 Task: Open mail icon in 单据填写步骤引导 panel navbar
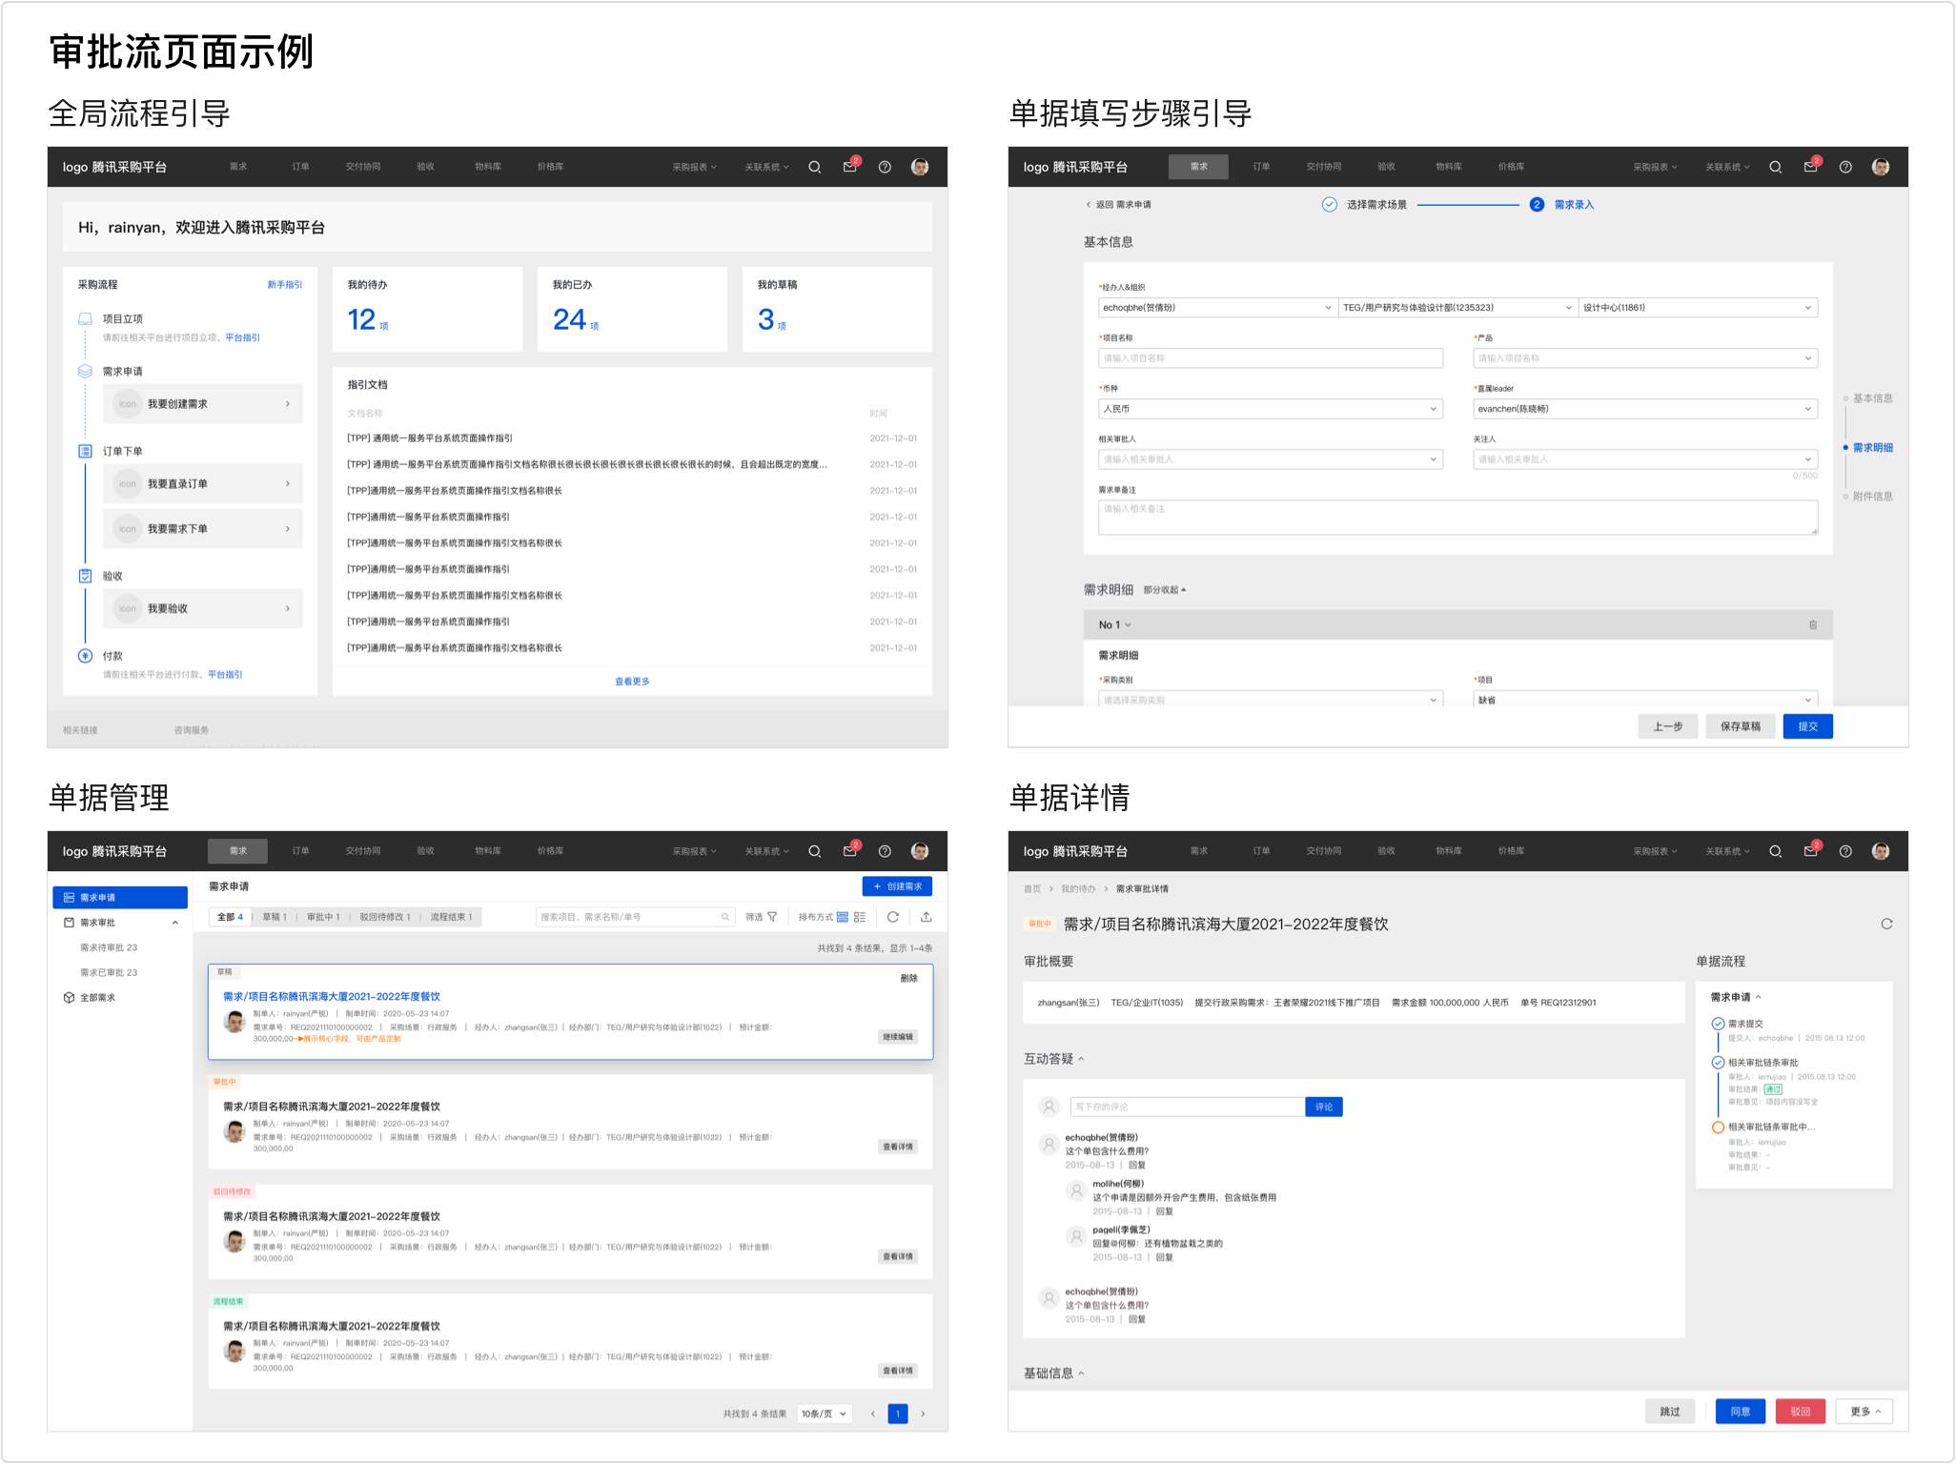1811,166
